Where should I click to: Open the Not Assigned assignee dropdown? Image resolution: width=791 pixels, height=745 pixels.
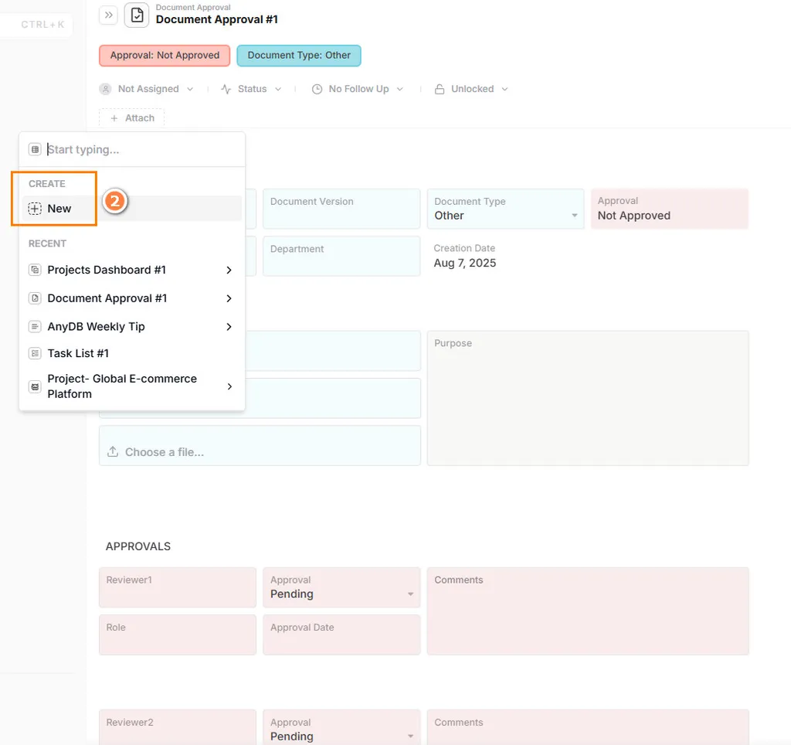[147, 89]
